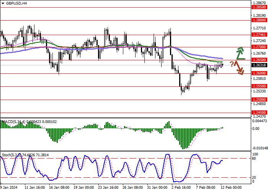268x191 pixels.
Task: Click the 1.27710 price scale value
Action: [260, 28]
